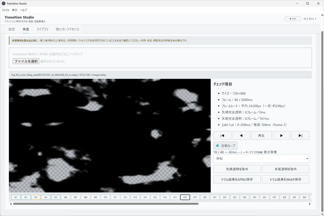Save trimmed result with トリム結果をWebP保存
324x216 pixels.
coord(285,179)
